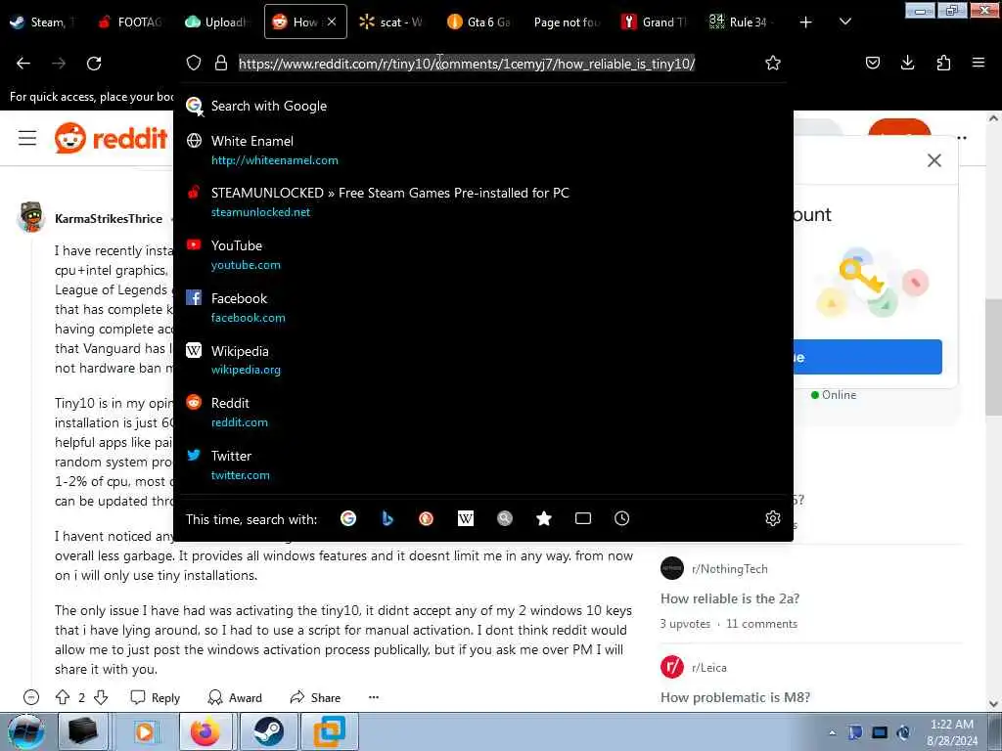1002x751 pixels.
Task: Upvote the KarmaStrikesThrice comment
Action: coord(62,697)
